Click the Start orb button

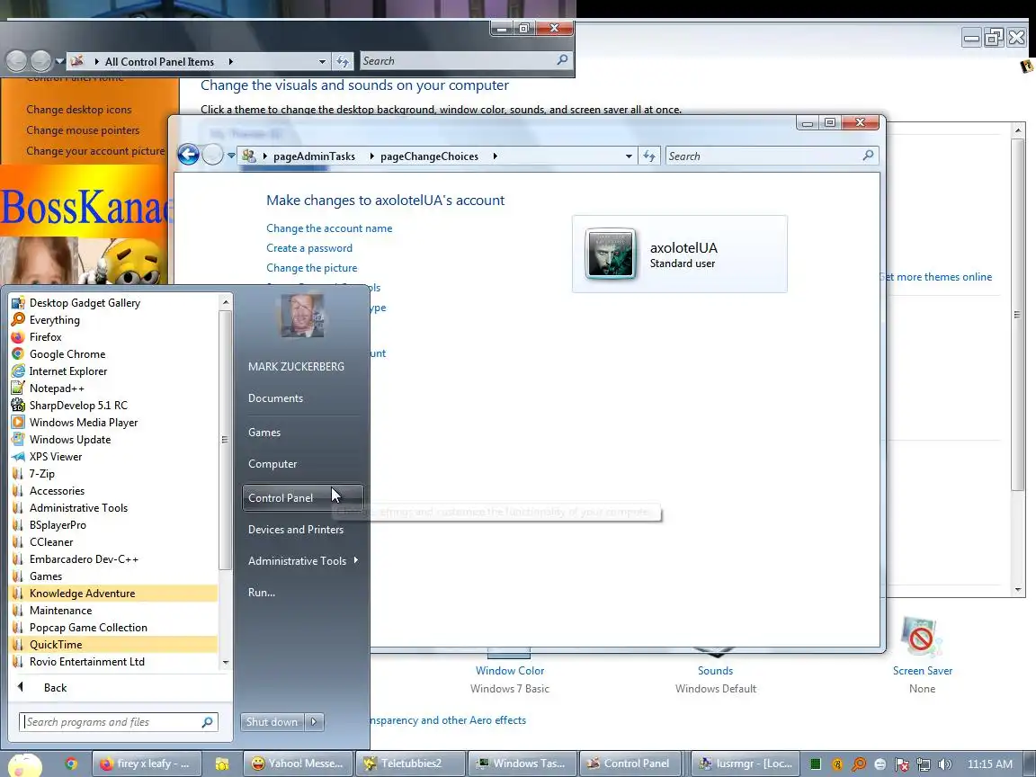click(24, 764)
